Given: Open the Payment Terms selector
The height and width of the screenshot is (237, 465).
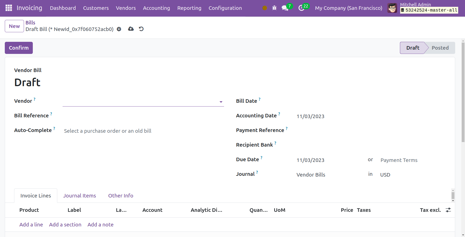Looking at the screenshot, I should point(413,160).
